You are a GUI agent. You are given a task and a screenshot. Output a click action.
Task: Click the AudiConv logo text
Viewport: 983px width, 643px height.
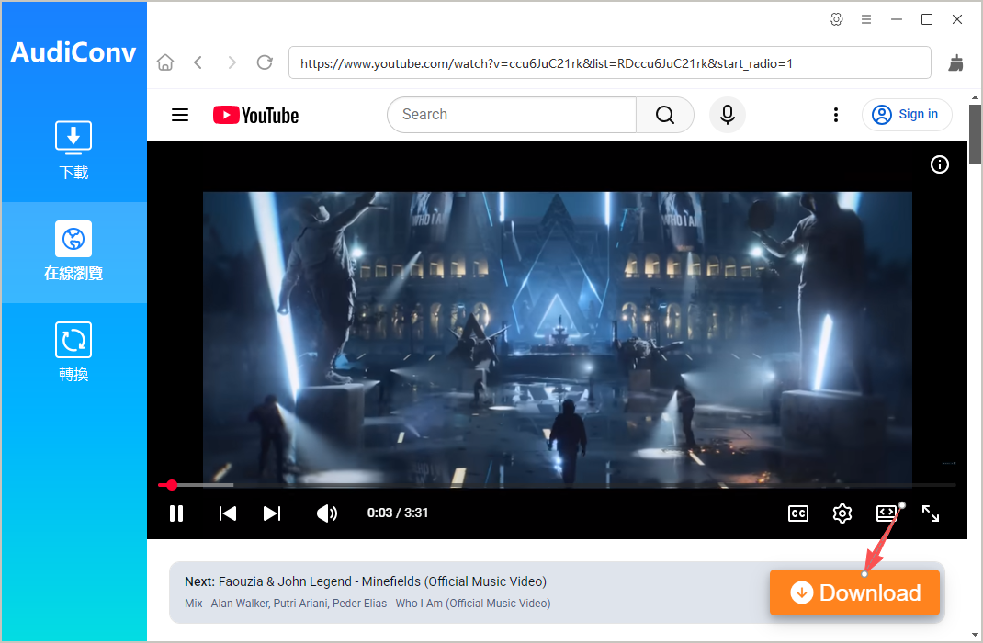pyautogui.click(x=73, y=52)
